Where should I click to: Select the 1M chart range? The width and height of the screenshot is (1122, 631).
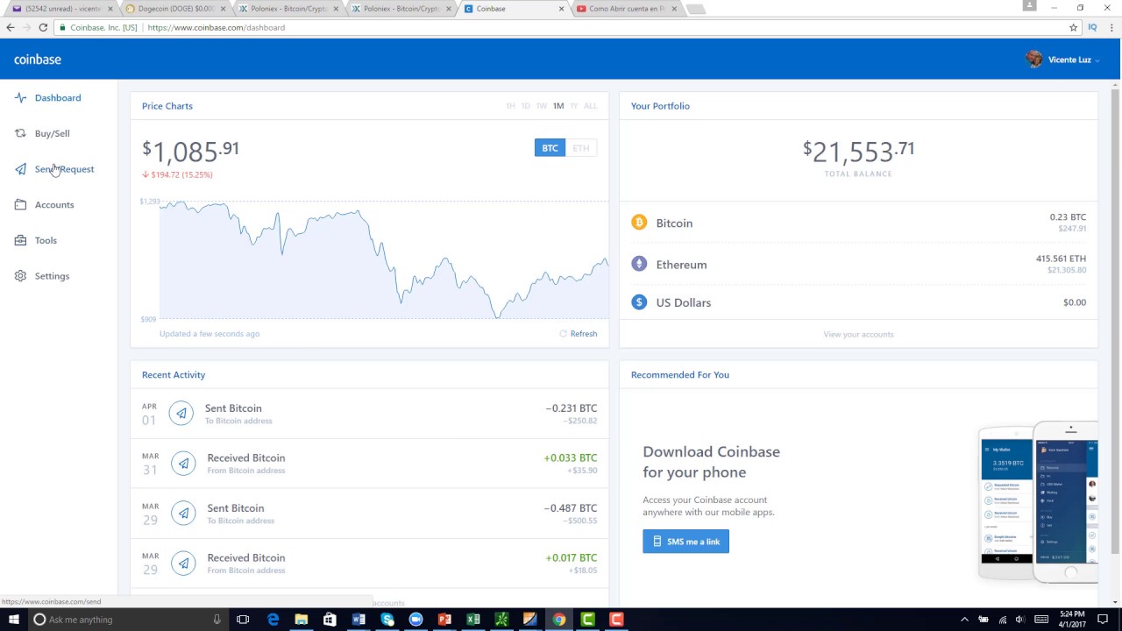[558, 106]
